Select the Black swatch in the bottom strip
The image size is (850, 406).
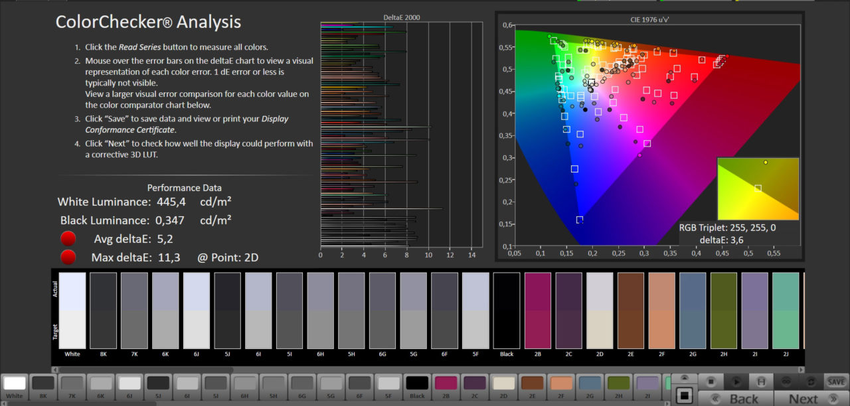pos(417,386)
